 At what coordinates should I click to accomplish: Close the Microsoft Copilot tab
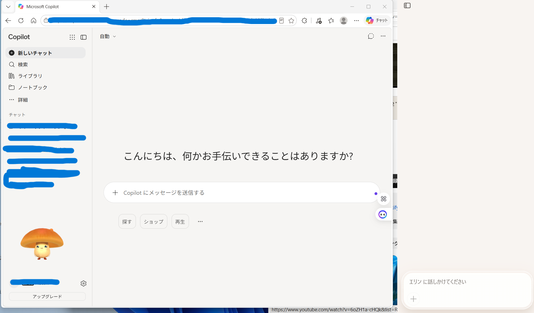coord(94,6)
